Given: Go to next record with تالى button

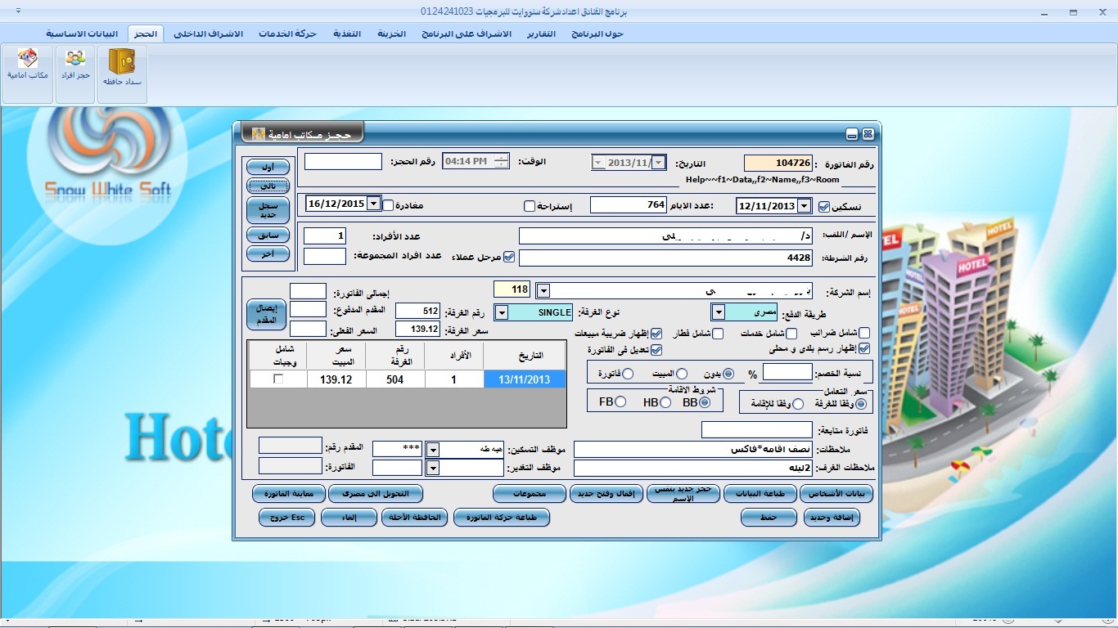Looking at the screenshot, I should tap(268, 186).
